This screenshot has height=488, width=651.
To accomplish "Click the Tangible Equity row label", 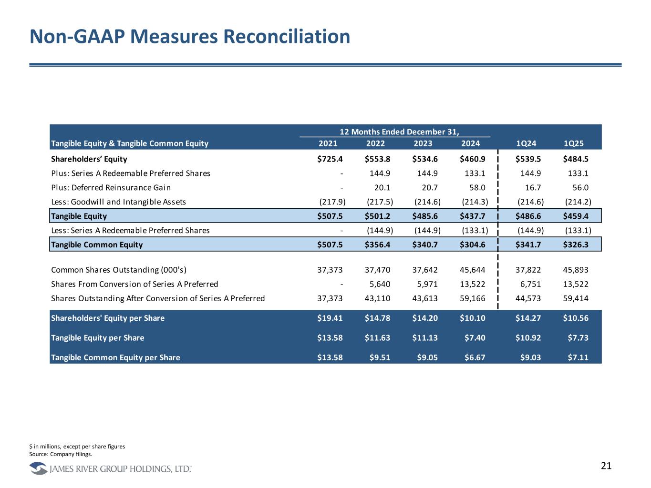I will tap(79, 216).
